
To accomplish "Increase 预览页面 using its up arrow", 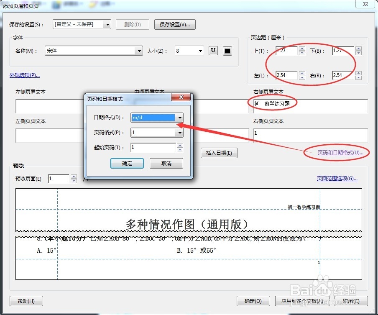I will pyautogui.click(x=74, y=176).
